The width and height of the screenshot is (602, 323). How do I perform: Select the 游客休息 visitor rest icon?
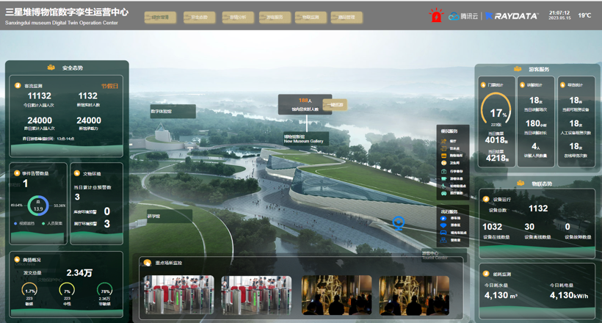444,178
